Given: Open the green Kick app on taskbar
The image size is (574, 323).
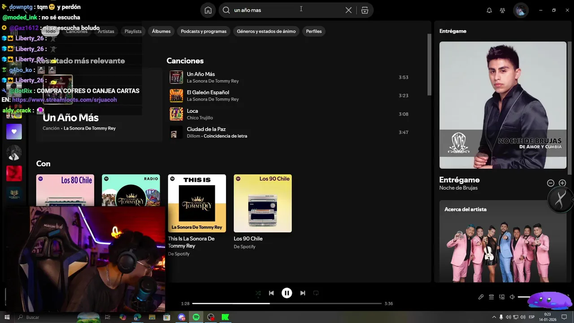Looking at the screenshot, I should [x=225, y=317].
